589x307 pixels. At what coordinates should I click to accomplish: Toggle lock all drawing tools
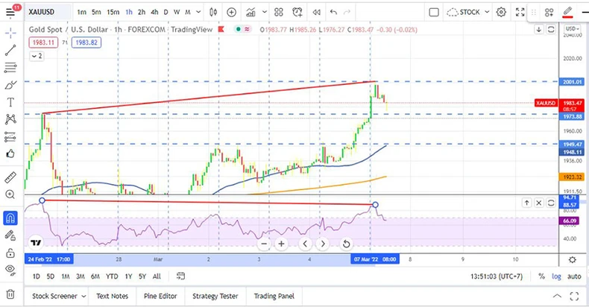click(10, 253)
